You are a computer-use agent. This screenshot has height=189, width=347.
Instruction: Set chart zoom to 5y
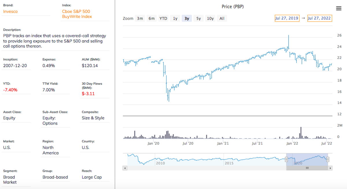(x=198, y=18)
